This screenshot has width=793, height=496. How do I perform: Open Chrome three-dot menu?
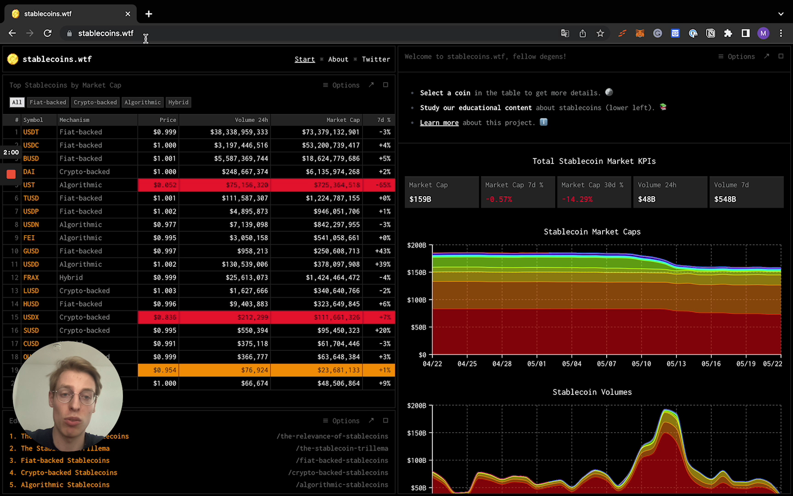tap(781, 33)
